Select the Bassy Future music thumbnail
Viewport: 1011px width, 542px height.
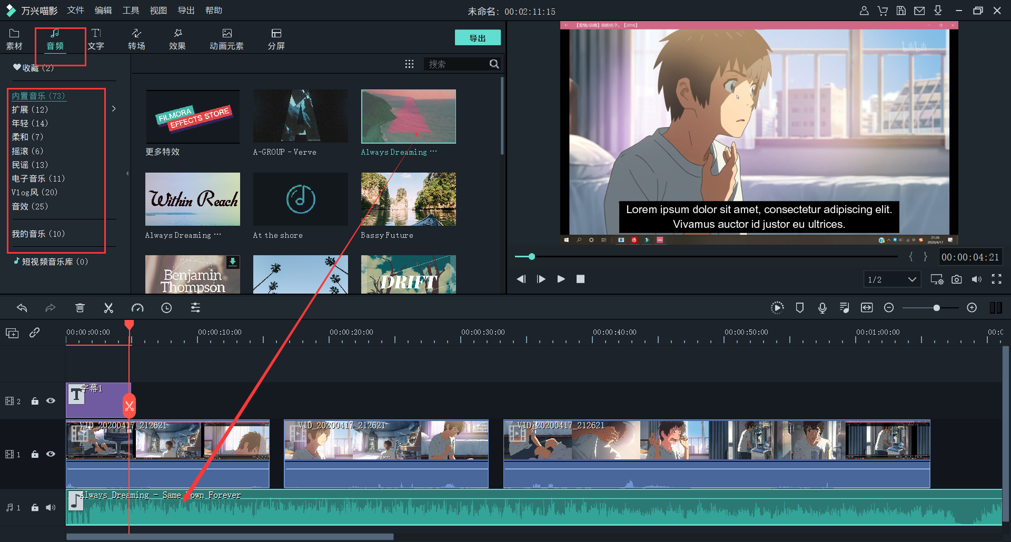coord(408,199)
